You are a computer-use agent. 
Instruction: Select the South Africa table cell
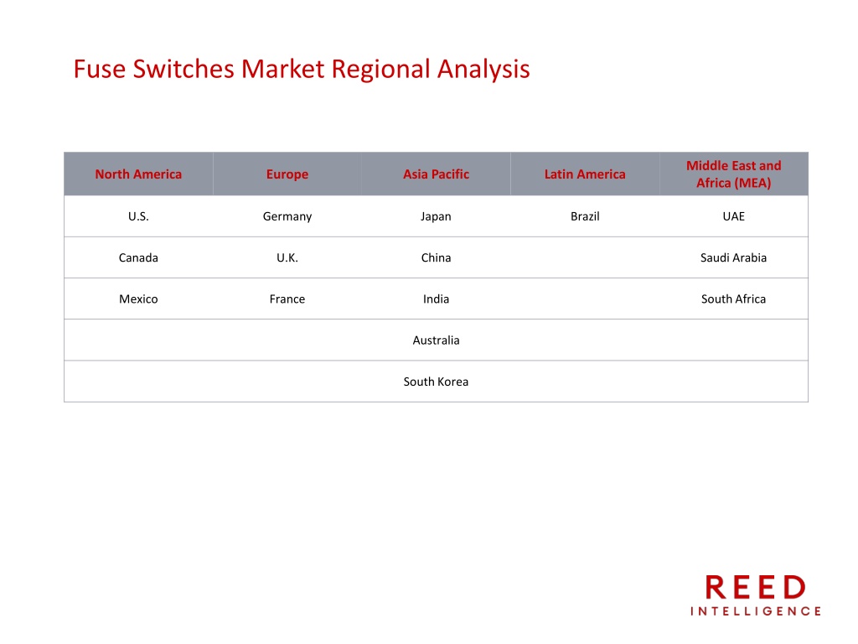point(734,299)
